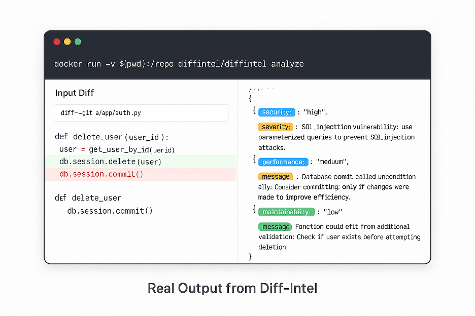Click the "meduum" performance value

[332, 162]
